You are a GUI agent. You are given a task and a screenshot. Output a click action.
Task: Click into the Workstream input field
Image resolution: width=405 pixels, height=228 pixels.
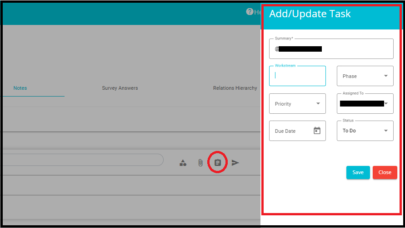[x=297, y=76]
